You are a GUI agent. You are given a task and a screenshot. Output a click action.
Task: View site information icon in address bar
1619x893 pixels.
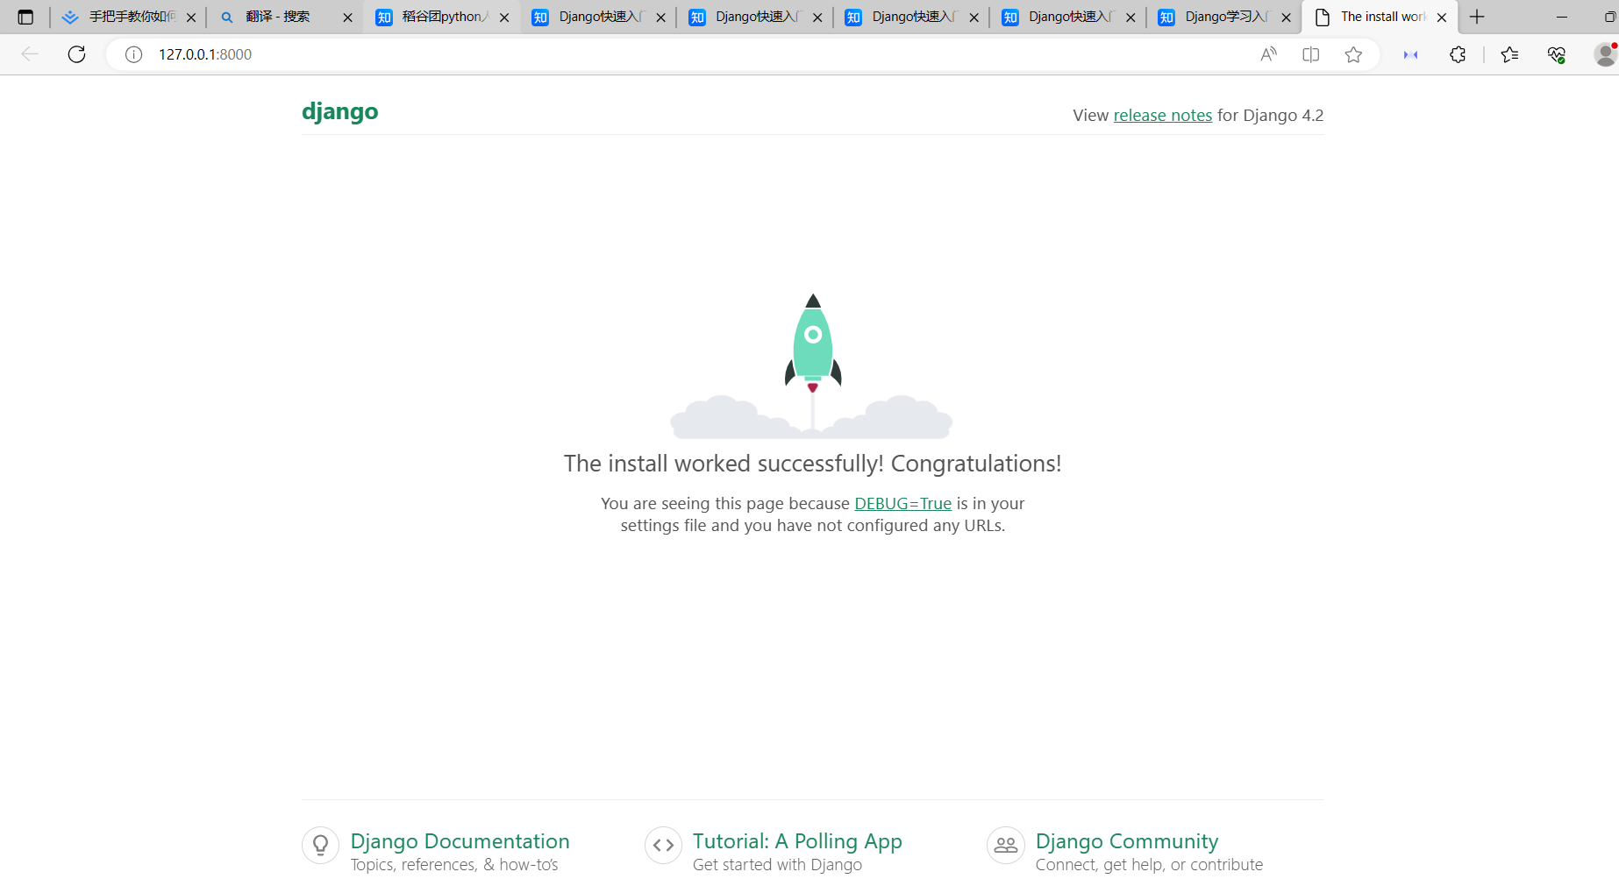click(133, 54)
